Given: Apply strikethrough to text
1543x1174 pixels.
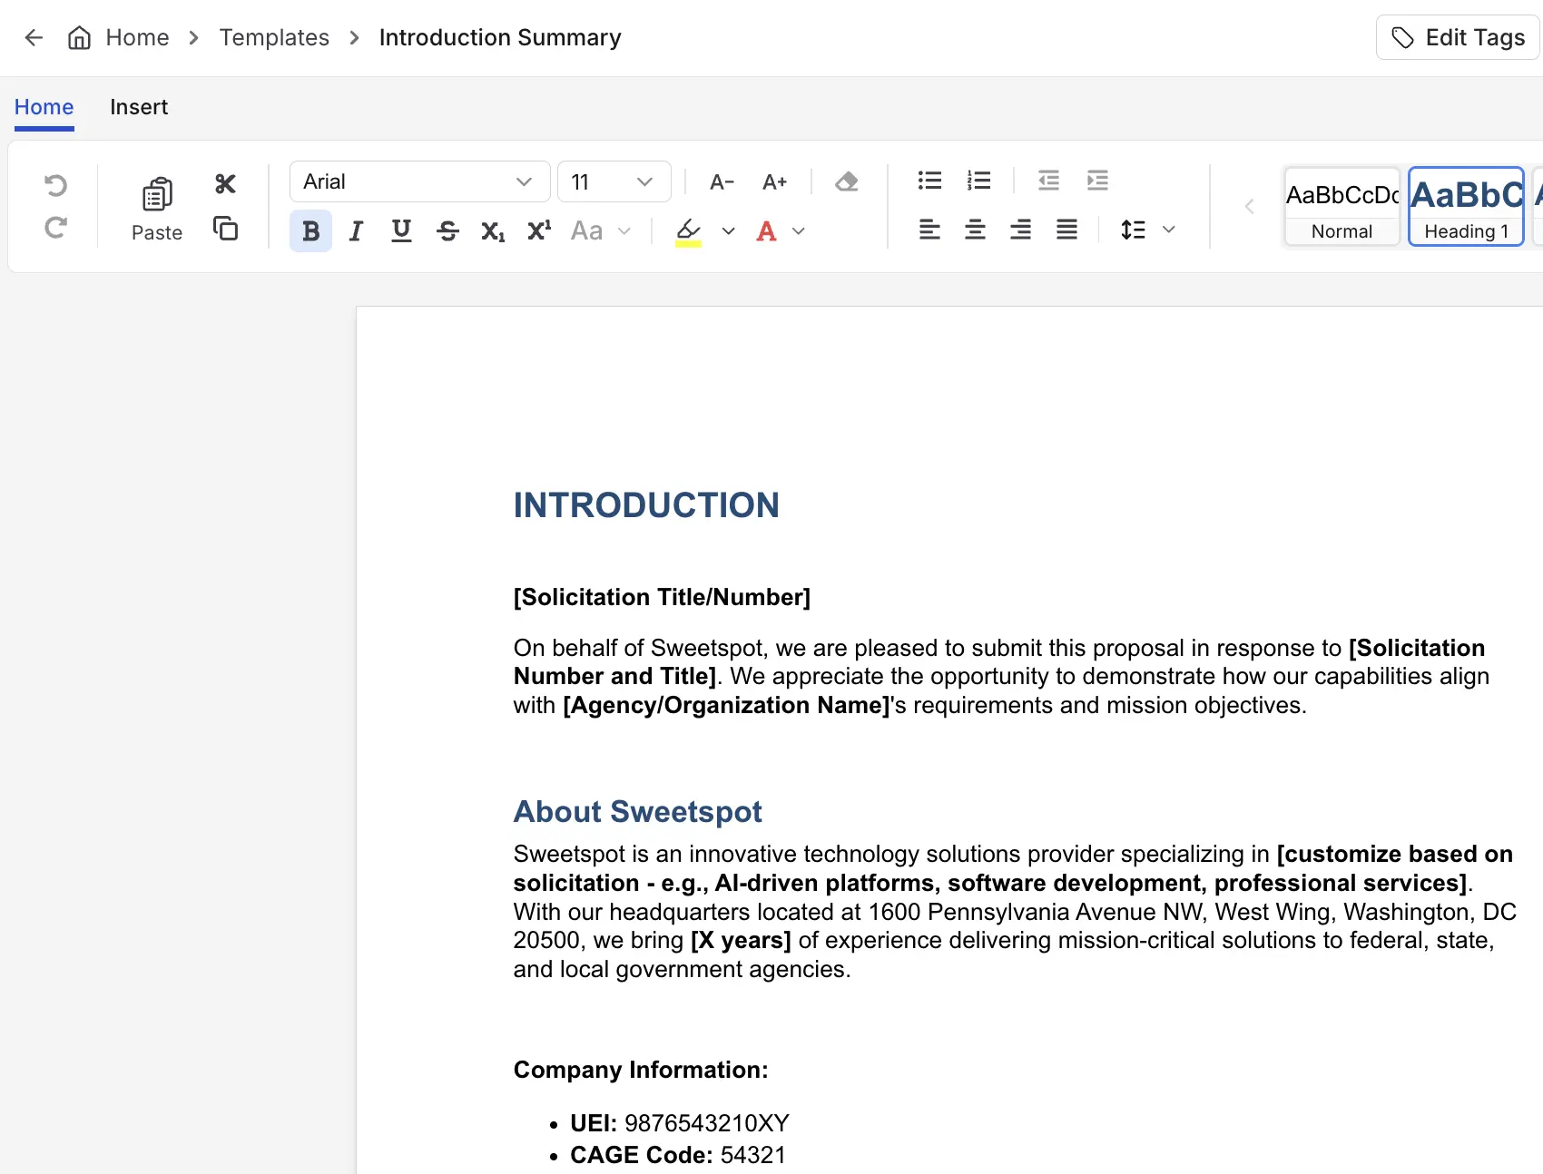Looking at the screenshot, I should pyautogui.click(x=447, y=230).
